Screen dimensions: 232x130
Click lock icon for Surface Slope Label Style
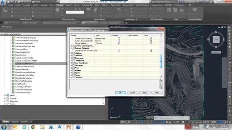pyautogui.click(x=151, y=41)
